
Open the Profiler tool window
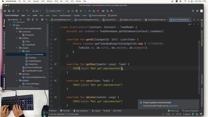117,110
